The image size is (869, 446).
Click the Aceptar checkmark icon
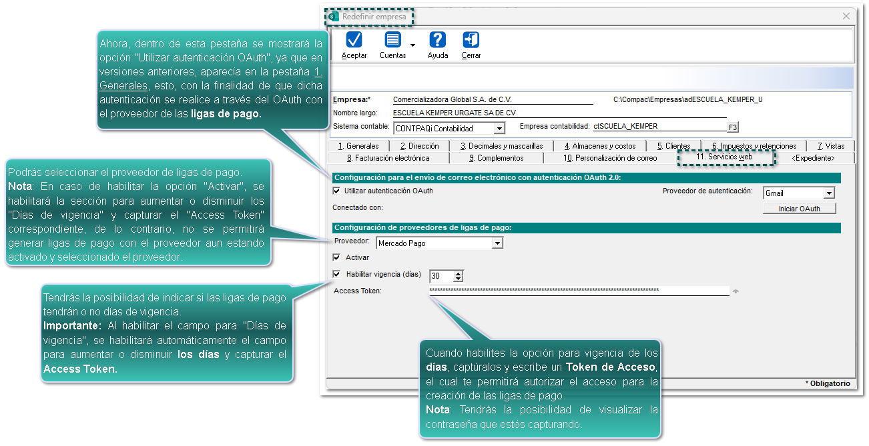tap(354, 39)
